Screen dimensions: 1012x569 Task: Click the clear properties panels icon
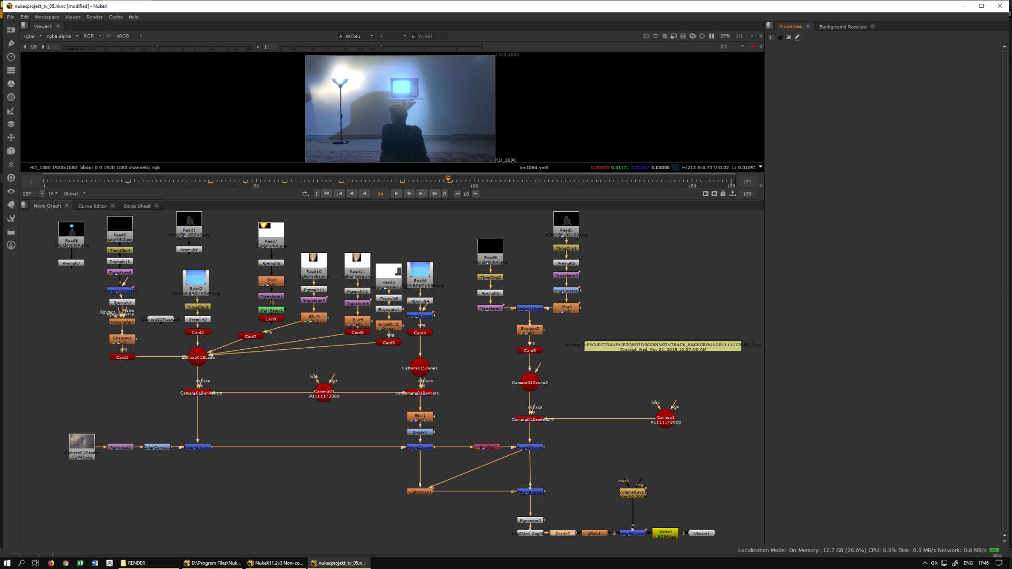[x=789, y=37]
